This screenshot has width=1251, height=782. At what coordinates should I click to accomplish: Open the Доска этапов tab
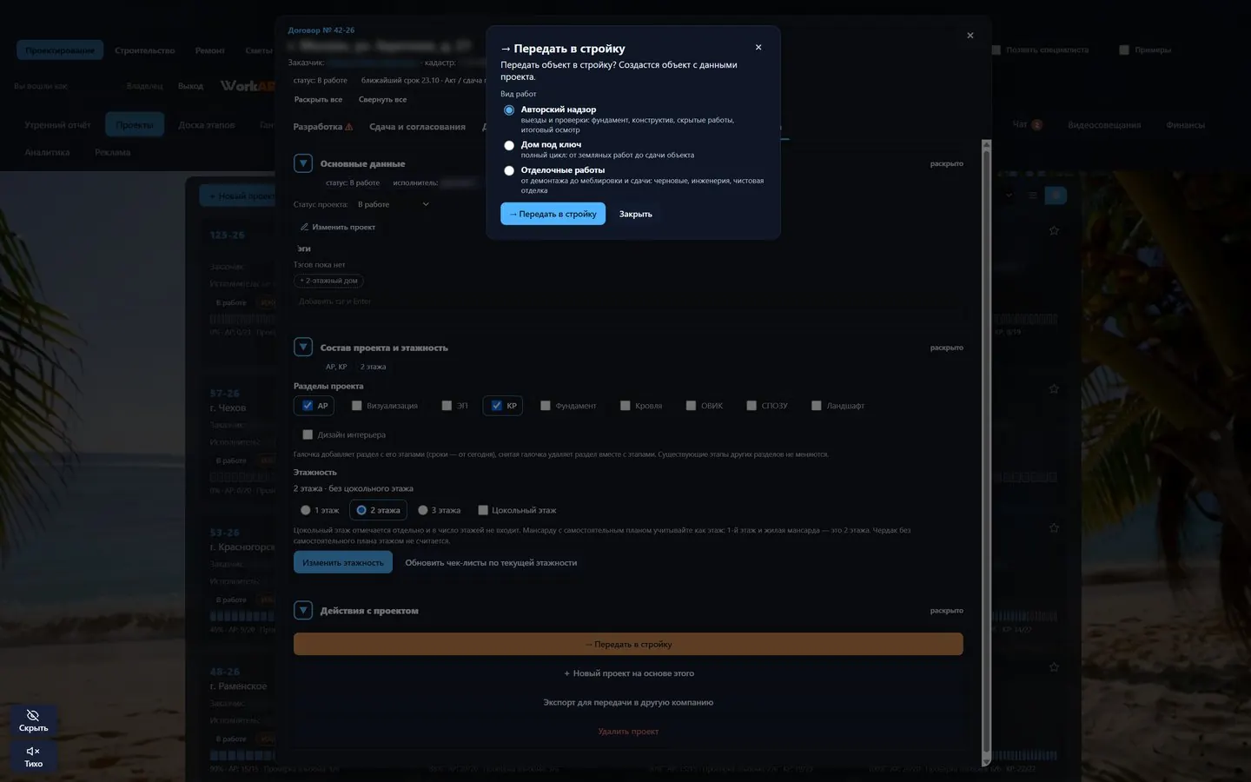(x=206, y=125)
